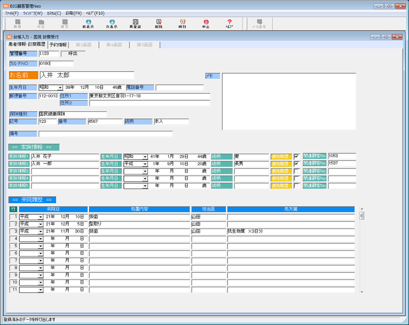Click the 中止 (cancel) stop icon

click(206, 22)
